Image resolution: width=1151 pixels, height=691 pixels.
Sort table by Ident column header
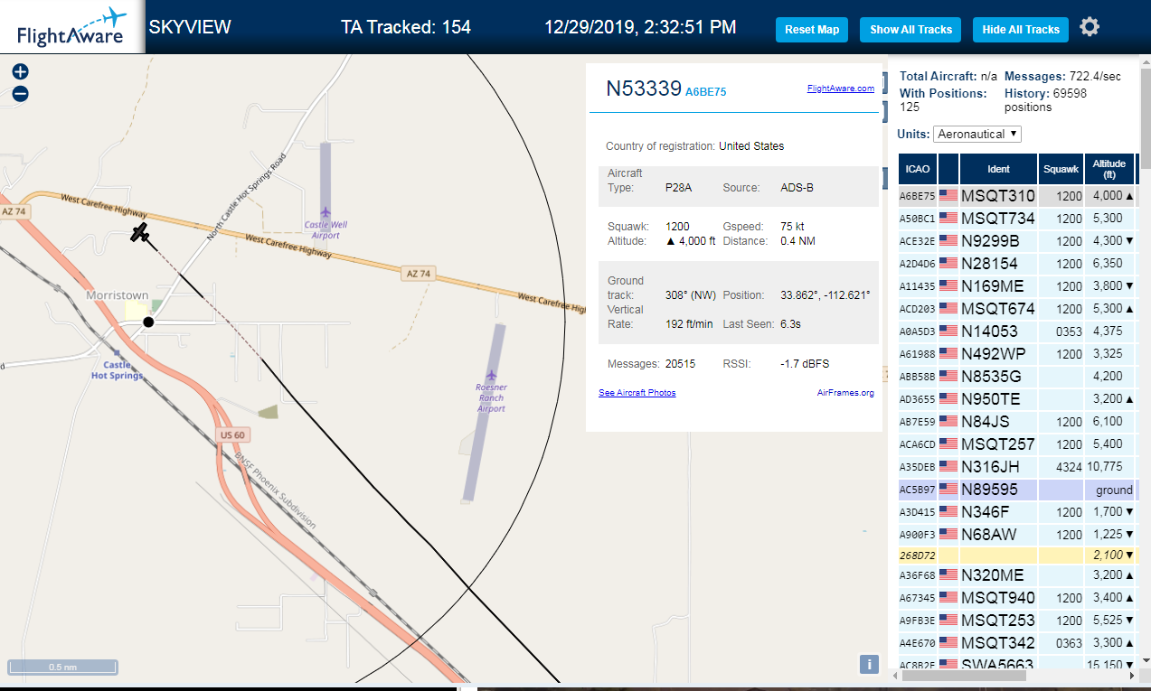(x=999, y=169)
